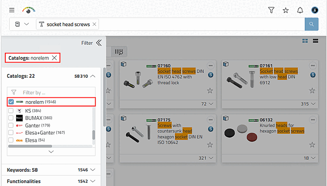Viewport: 327px width, 186px height.
Task: Click the norelem logo on 07160 card
Action: click(151, 66)
